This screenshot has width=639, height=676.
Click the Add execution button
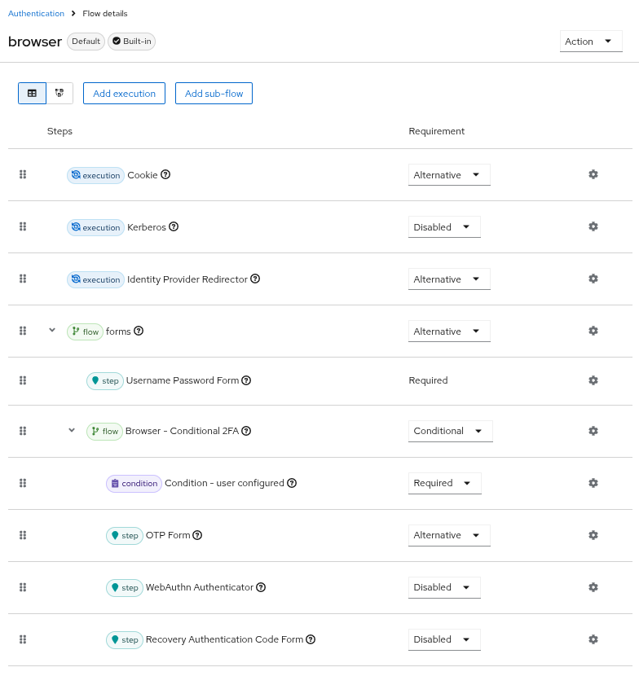click(x=124, y=93)
